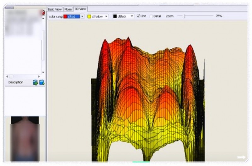
Task: Click the description icon with the down arrow
Action: tap(42, 83)
